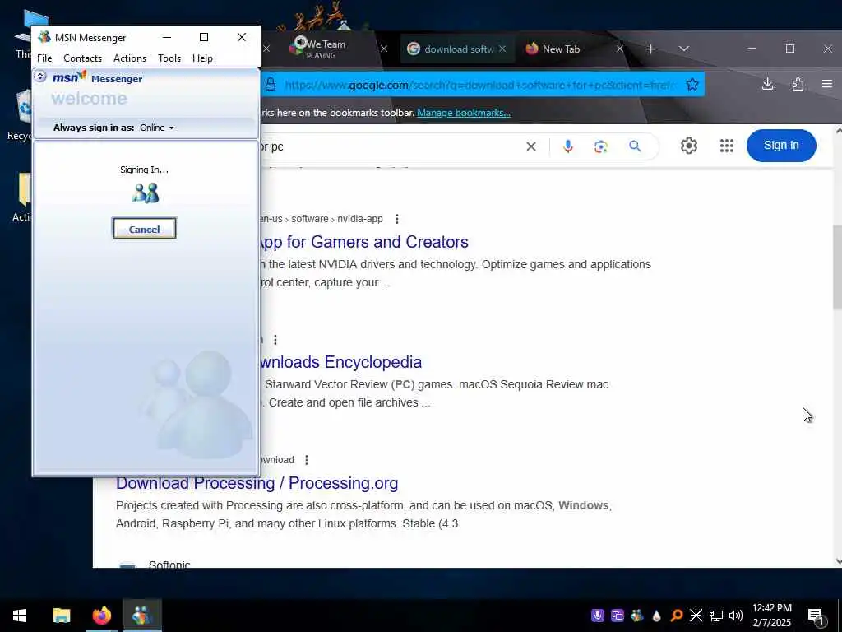Click the orange magnifier tray icon

pos(677,616)
